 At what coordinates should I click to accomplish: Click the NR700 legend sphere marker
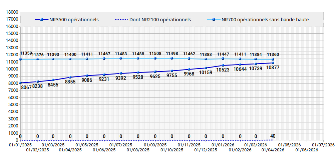(214, 20)
